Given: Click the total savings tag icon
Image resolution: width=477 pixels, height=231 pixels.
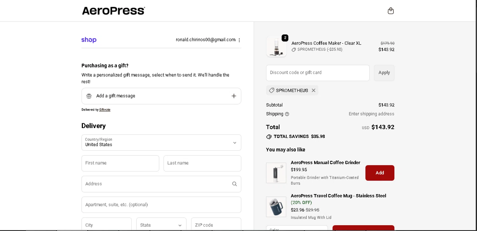Looking at the screenshot, I should (x=269, y=137).
